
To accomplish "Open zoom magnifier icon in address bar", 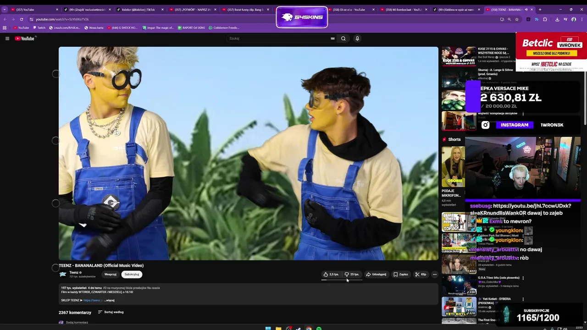I will [x=509, y=19].
